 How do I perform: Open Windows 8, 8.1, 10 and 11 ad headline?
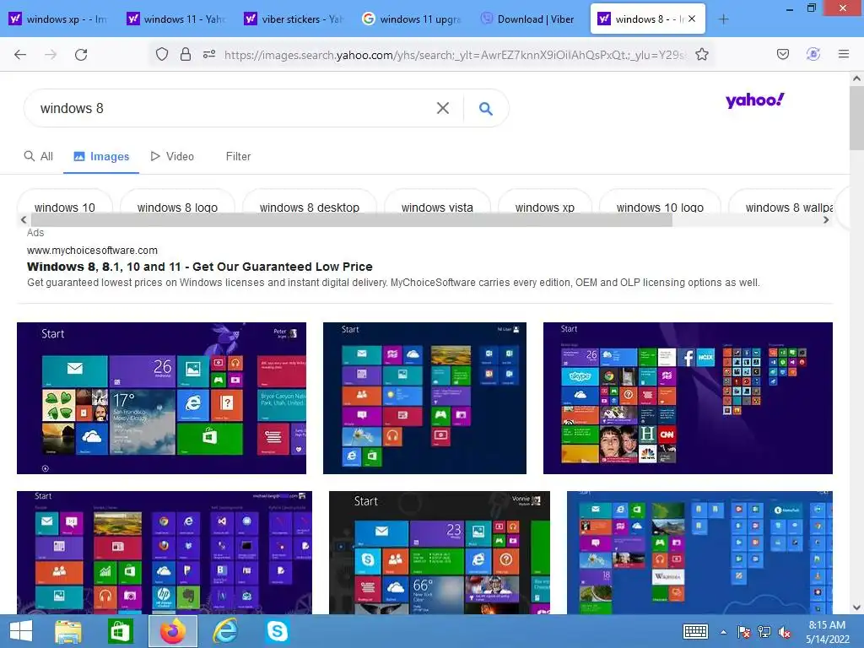tap(199, 267)
